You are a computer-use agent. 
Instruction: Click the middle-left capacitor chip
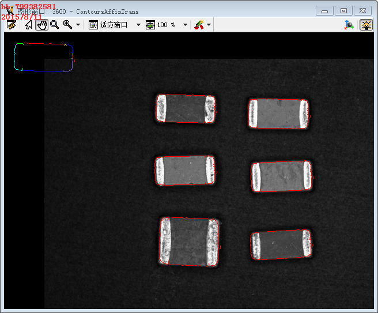coord(185,171)
